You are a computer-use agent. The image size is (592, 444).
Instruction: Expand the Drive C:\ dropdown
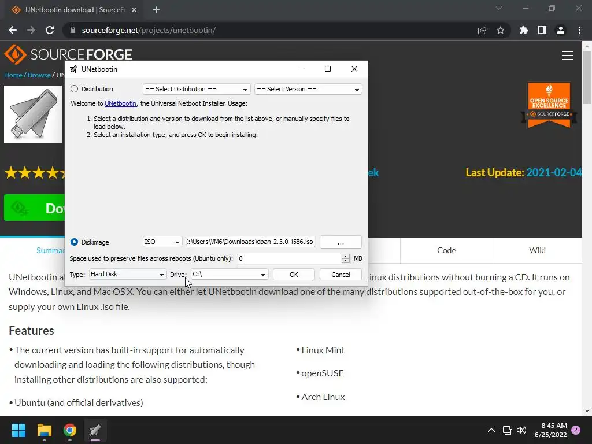(230, 274)
